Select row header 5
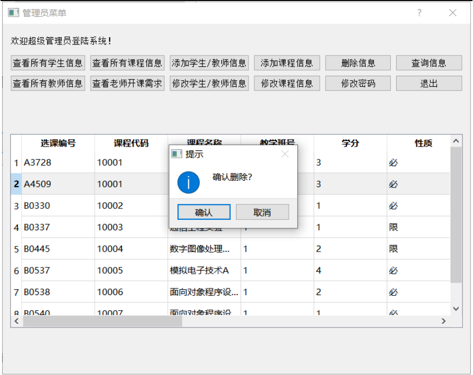This screenshot has height=375, width=473. pyautogui.click(x=16, y=249)
